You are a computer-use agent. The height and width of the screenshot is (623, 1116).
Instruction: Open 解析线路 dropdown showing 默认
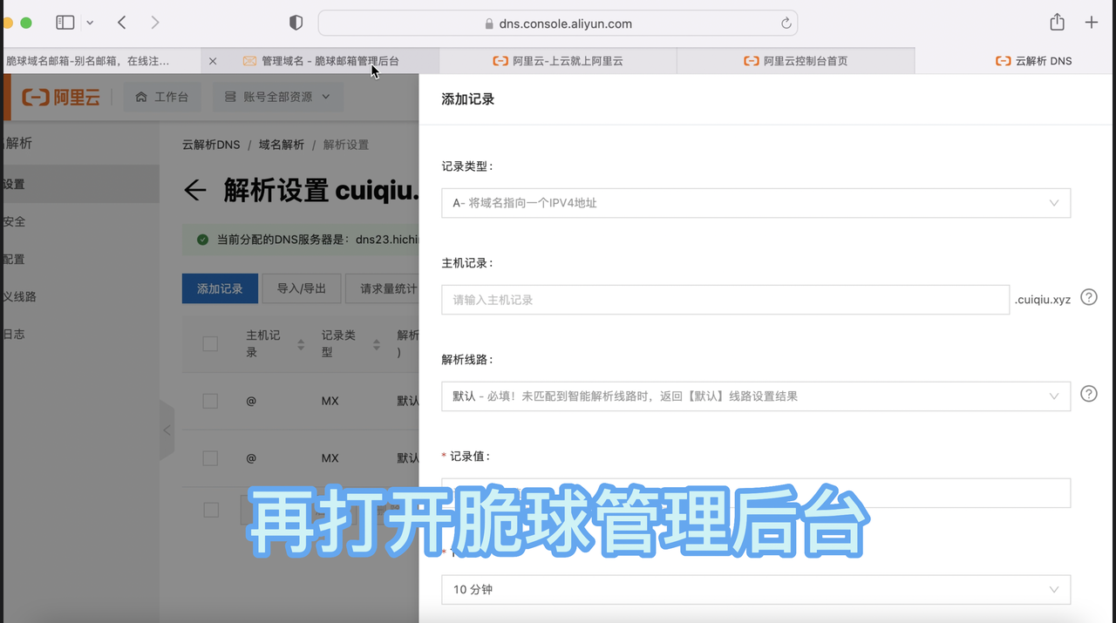click(x=756, y=396)
